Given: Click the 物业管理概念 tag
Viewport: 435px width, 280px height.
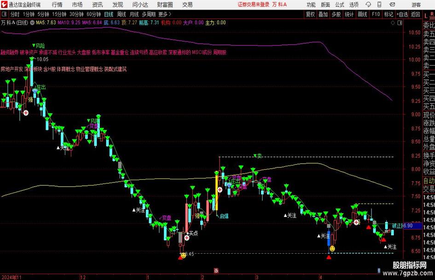Looking at the screenshot, I should click(x=89, y=69).
